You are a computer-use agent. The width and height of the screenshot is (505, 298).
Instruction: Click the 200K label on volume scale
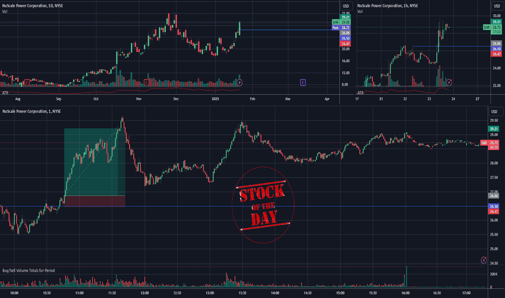[x=494, y=274]
